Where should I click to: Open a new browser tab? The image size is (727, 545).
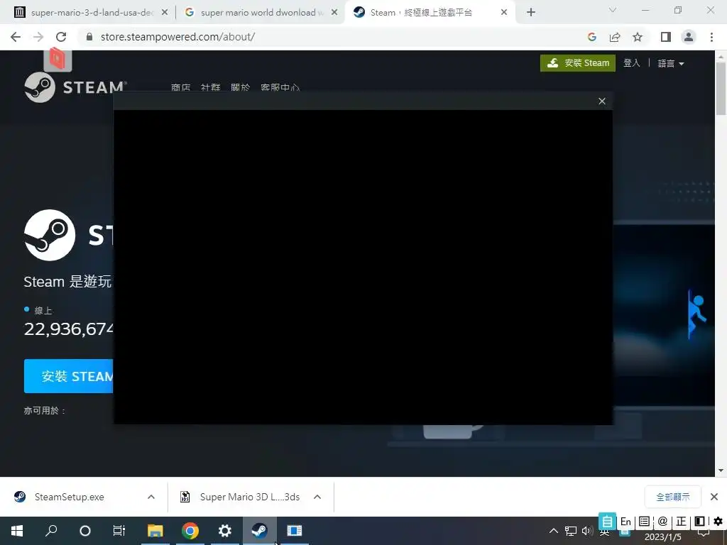pos(531,13)
